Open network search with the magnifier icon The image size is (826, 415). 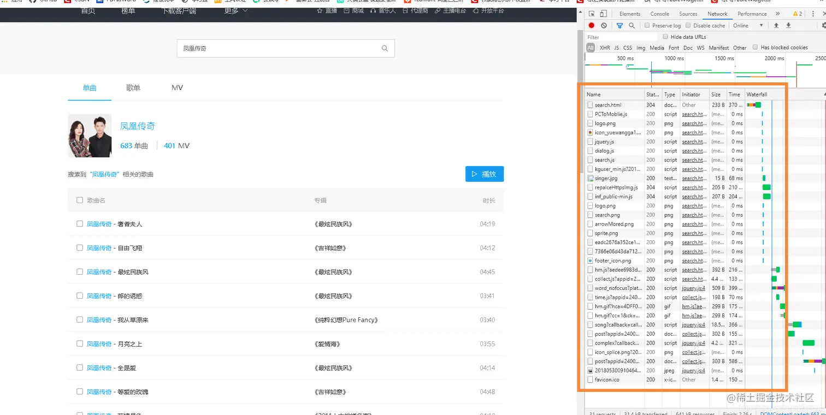tap(632, 26)
